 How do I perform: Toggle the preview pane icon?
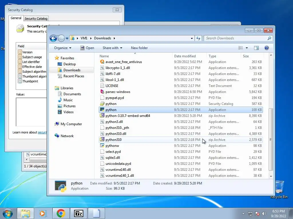(256, 48)
